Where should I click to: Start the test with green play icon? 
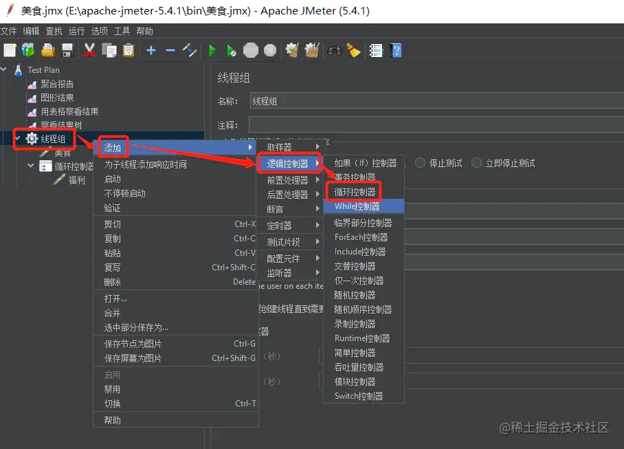pos(212,51)
